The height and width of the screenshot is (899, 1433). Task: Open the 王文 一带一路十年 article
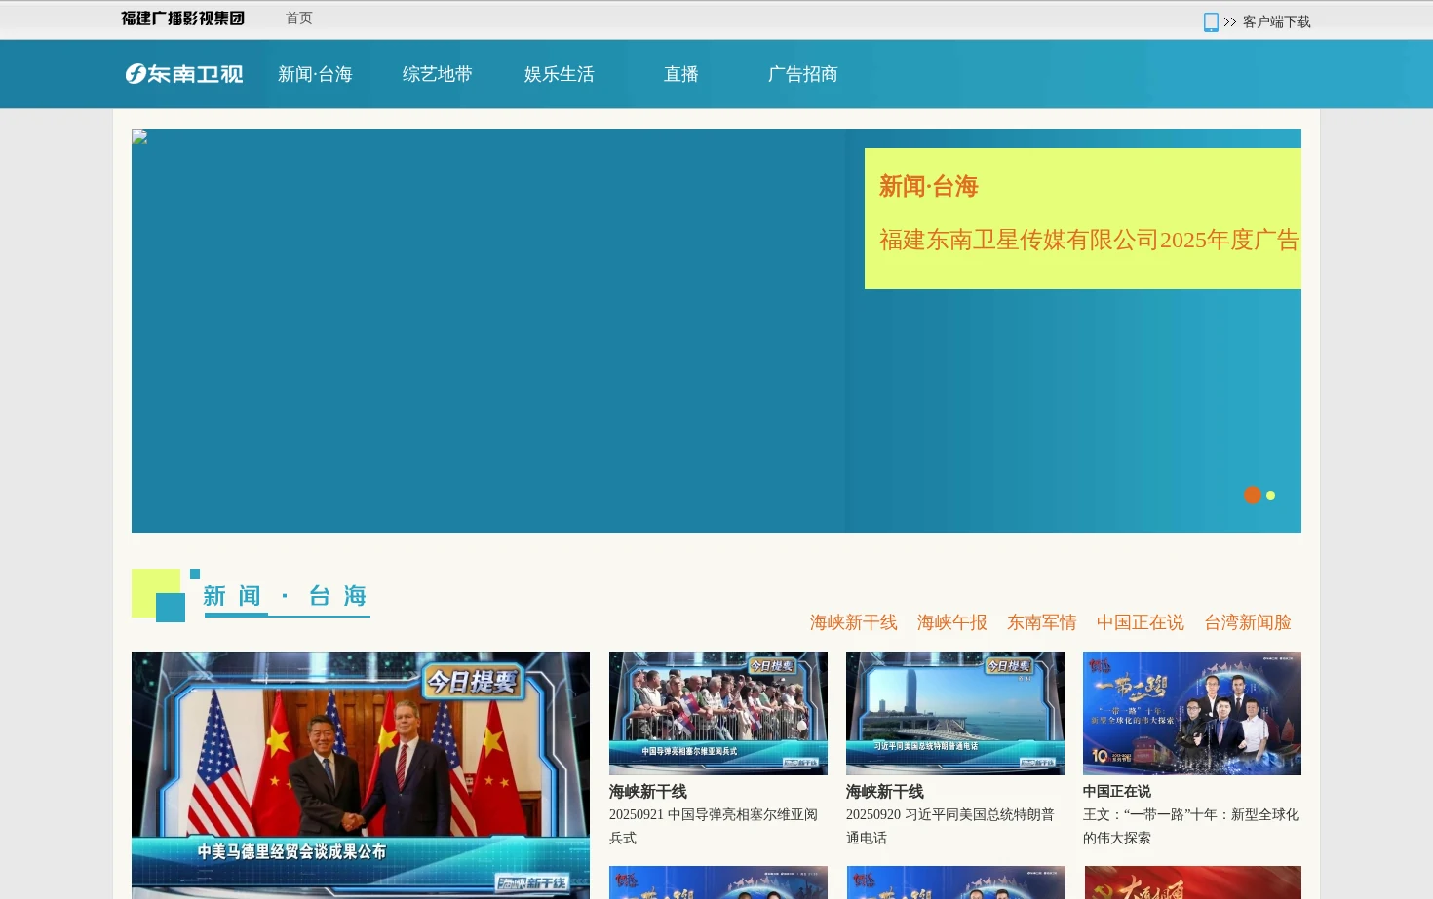(x=1191, y=826)
